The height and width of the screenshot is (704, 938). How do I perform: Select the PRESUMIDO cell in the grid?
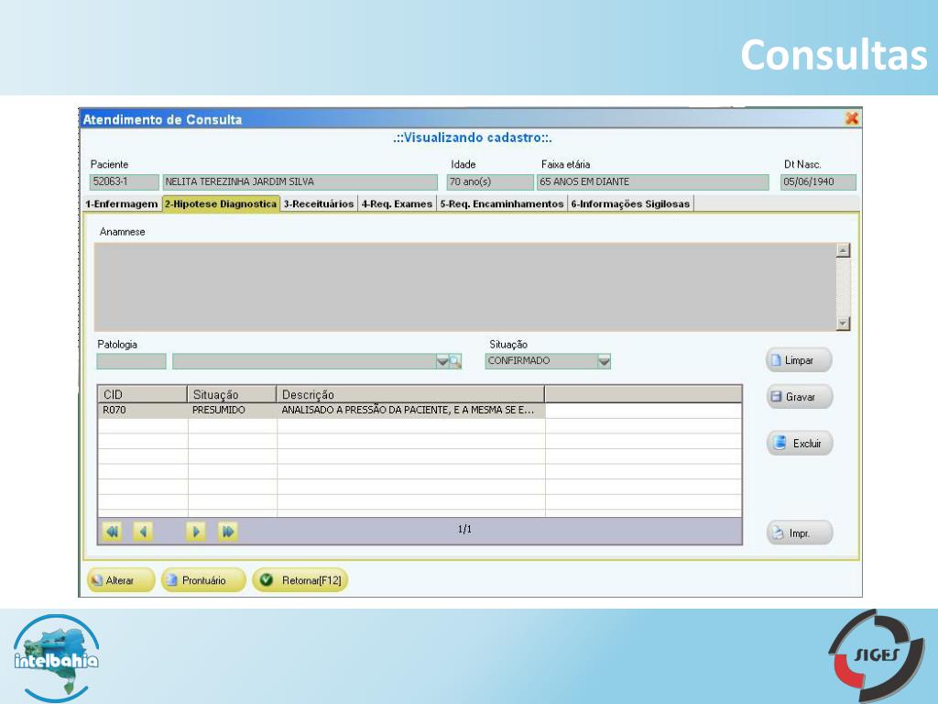tap(232, 410)
